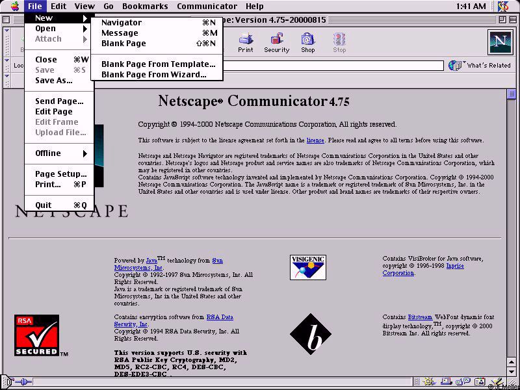Viewport: 520px width, 390px height.
Task: Choose Message from the New submenu
Action: tap(157, 33)
